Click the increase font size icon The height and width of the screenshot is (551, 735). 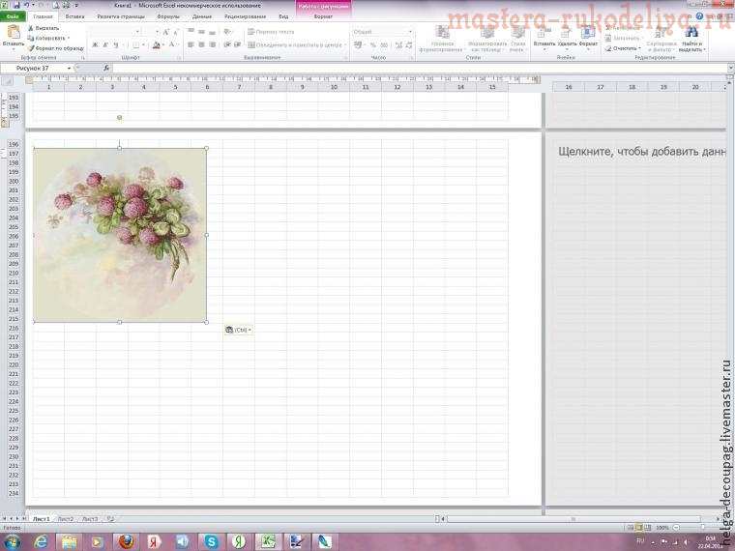(166, 32)
